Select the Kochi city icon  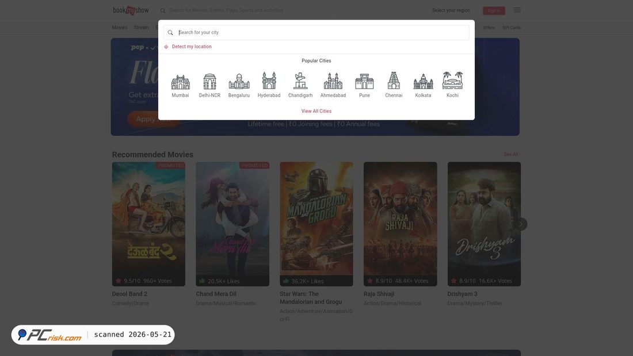point(452,81)
